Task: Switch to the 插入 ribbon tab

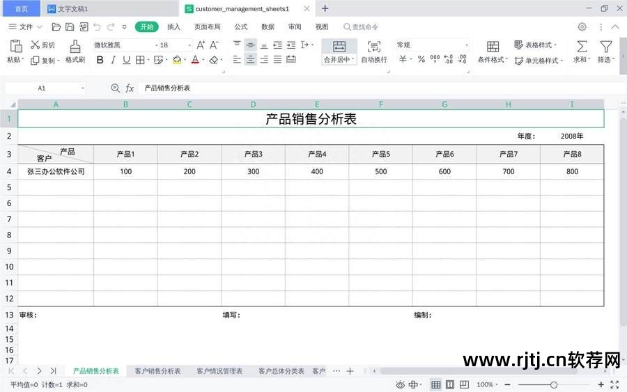Action: (x=173, y=26)
